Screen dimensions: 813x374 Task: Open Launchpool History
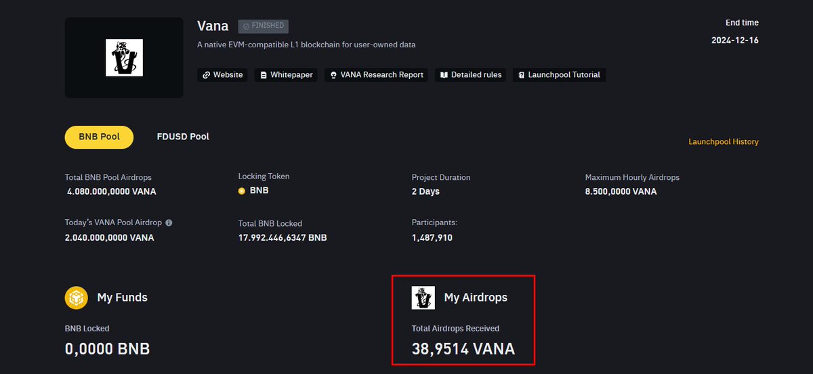pos(724,142)
